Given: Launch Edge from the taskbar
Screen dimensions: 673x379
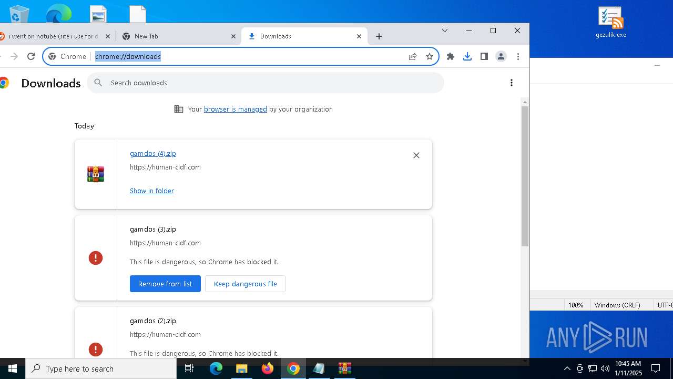Looking at the screenshot, I should [216, 368].
